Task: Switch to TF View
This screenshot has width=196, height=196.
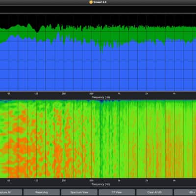Action: click(x=117, y=192)
